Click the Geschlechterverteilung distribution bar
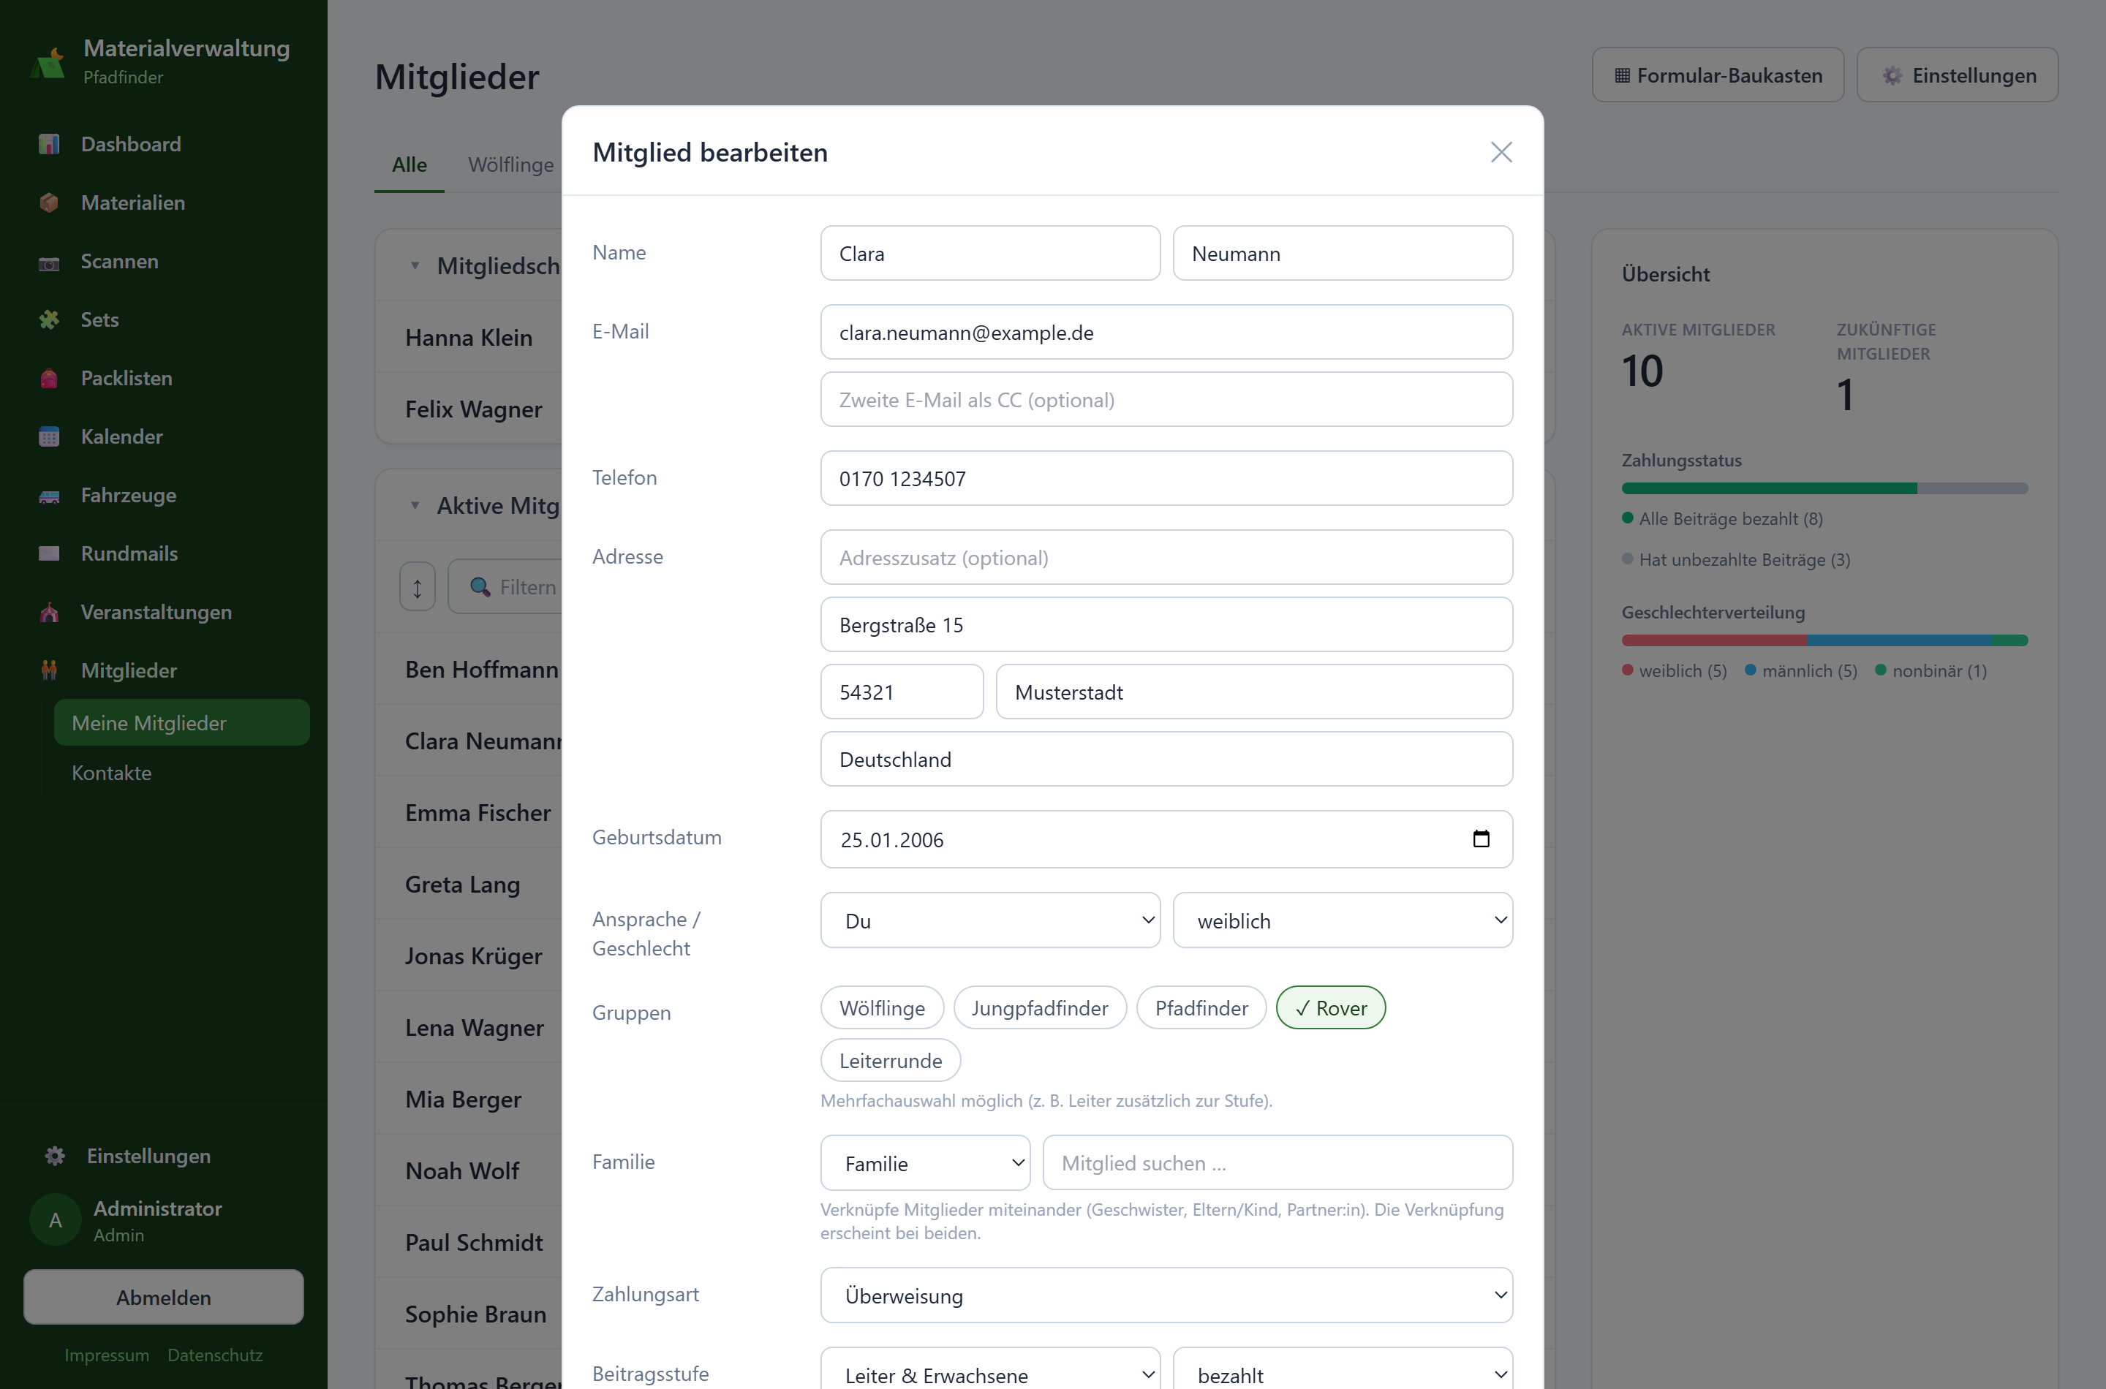The image size is (2106, 1389). pos(1824,640)
